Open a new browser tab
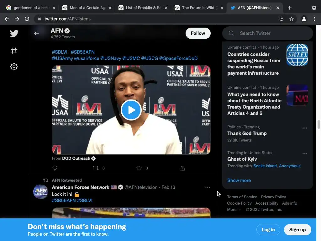The image size is (321, 241). click(x=289, y=8)
